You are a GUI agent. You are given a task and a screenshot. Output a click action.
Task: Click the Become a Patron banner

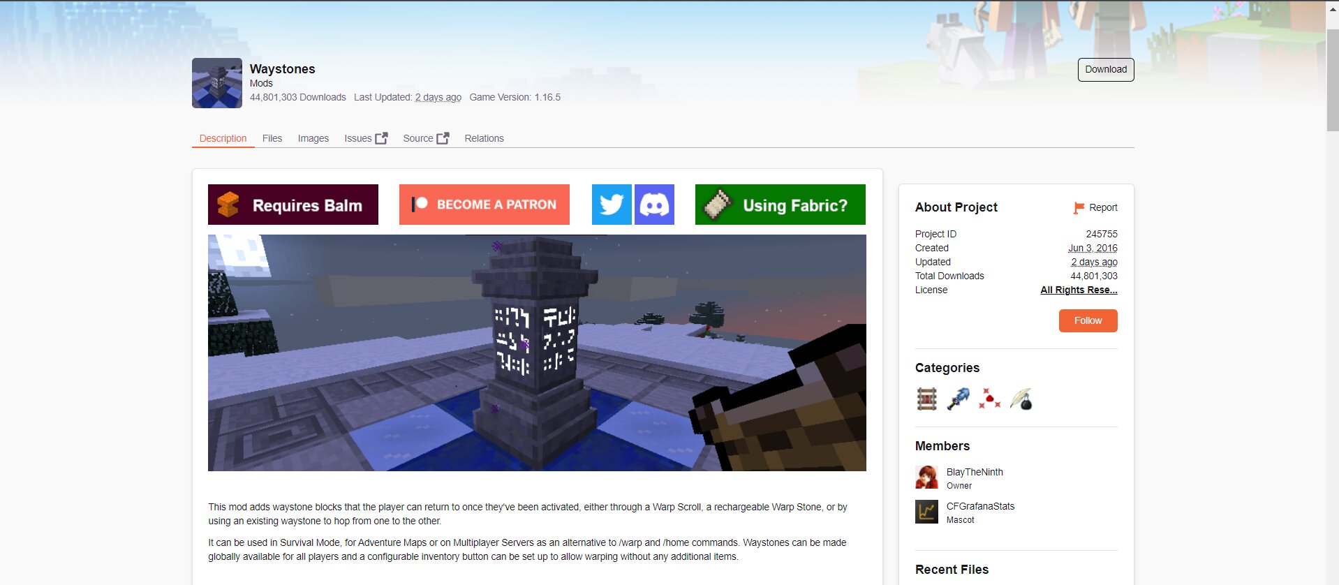click(484, 205)
